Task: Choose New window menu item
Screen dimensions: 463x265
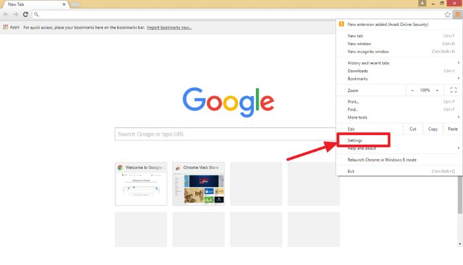Action: [x=400, y=44]
